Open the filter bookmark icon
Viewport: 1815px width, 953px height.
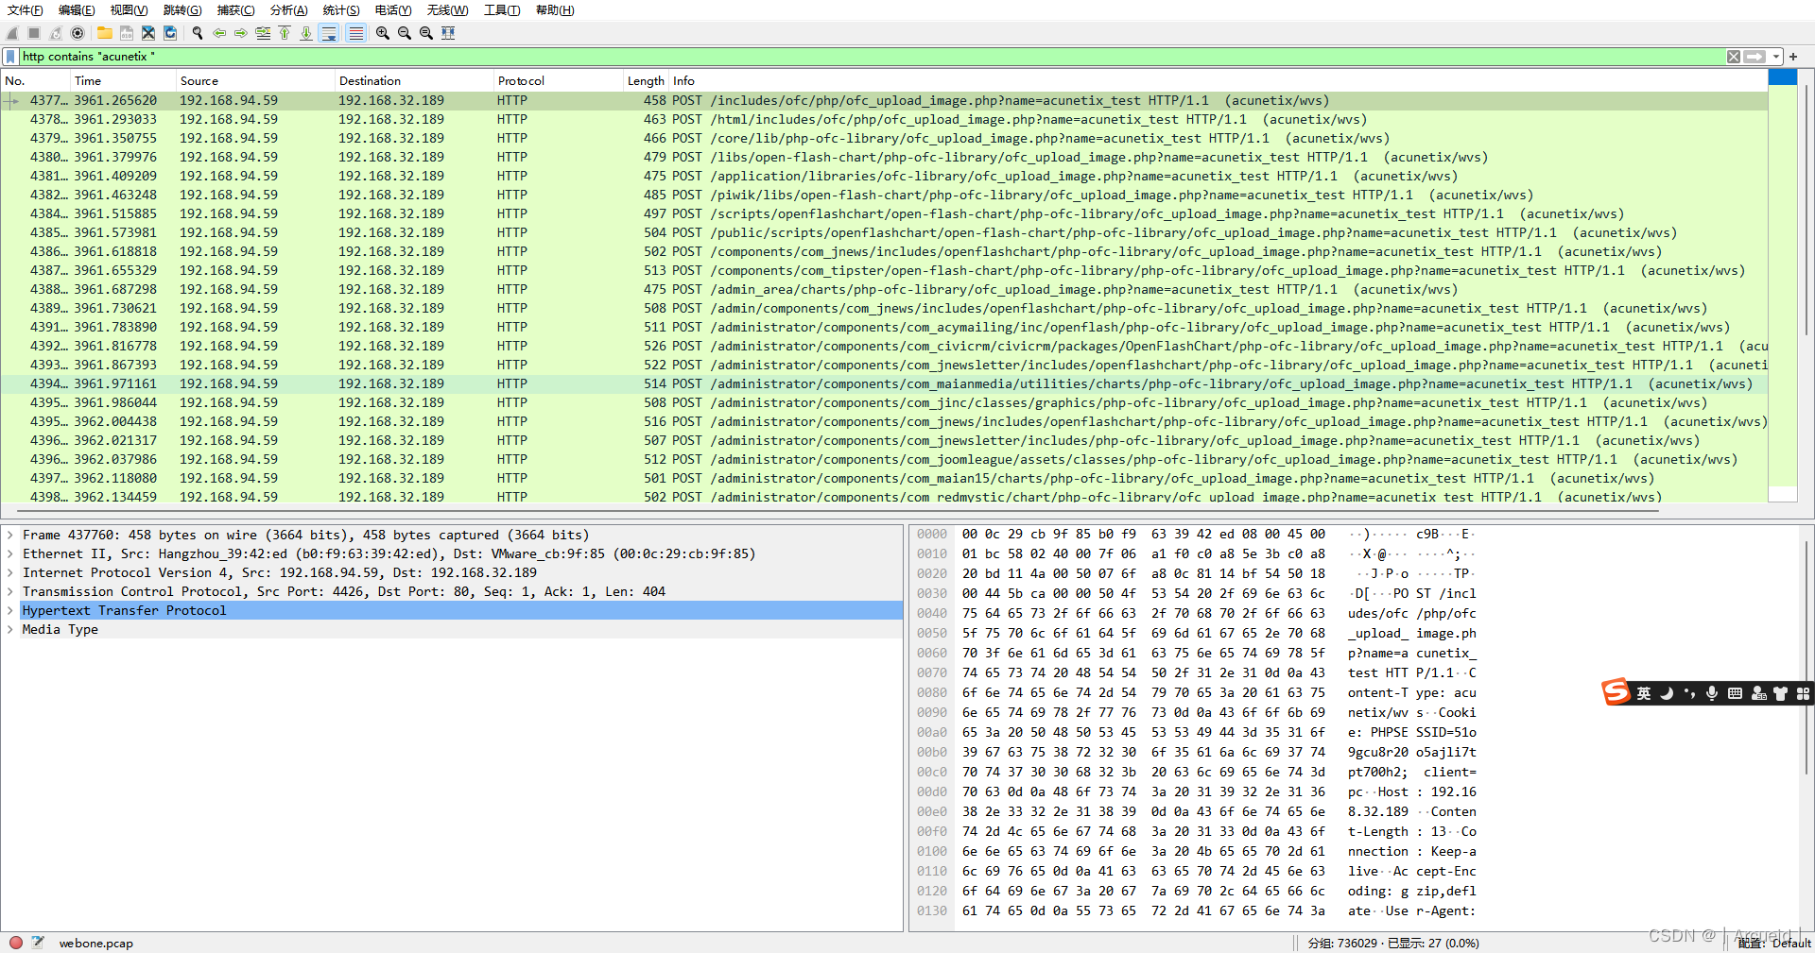pyautogui.click(x=10, y=57)
